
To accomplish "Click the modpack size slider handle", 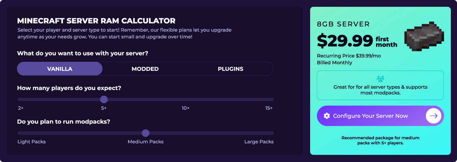I will 146,133.
